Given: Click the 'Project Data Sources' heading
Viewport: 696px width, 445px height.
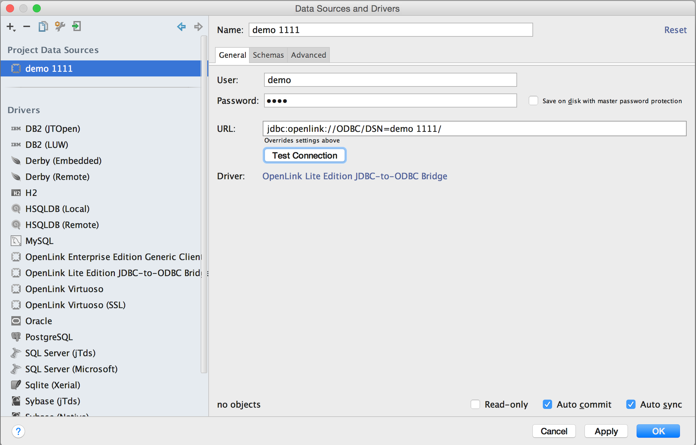Looking at the screenshot, I should [53, 50].
